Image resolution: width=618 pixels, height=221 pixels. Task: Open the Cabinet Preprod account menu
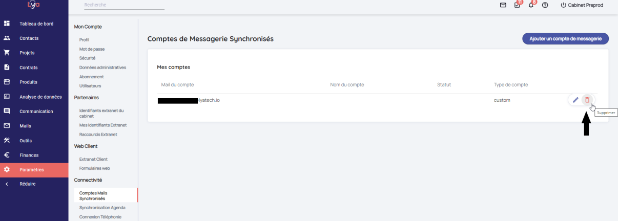coord(582,5)
